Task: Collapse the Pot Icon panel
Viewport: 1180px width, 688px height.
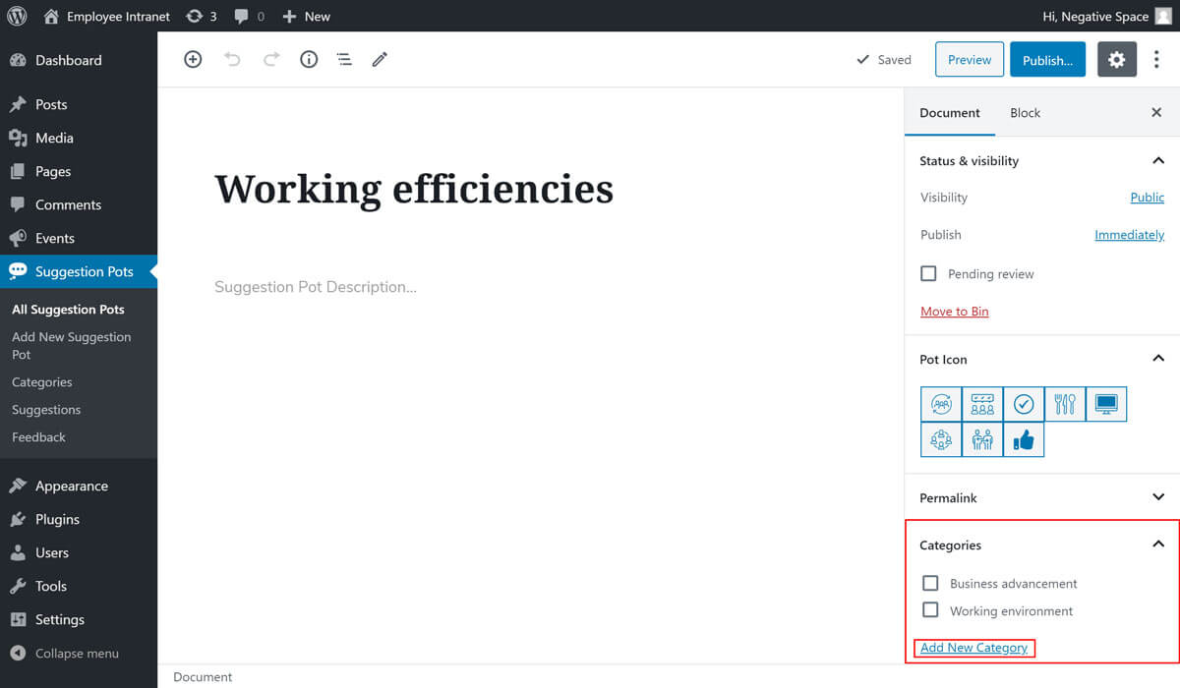Action: click(1157, 359)
